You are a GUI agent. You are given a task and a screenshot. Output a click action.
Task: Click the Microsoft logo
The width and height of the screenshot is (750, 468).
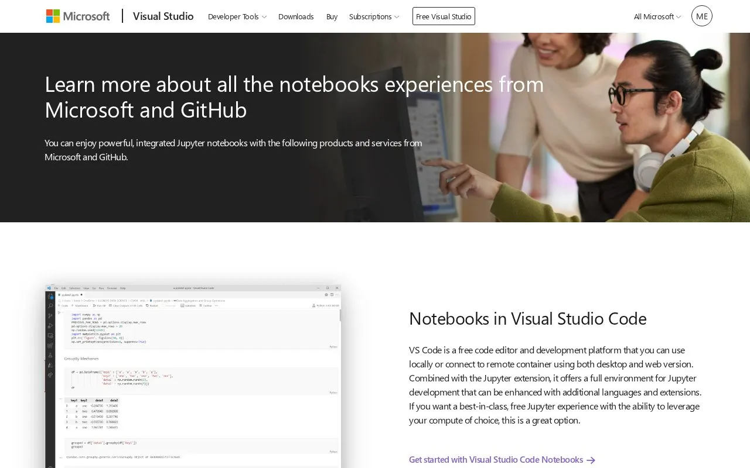pyautogui.click(x=78, y=16)
